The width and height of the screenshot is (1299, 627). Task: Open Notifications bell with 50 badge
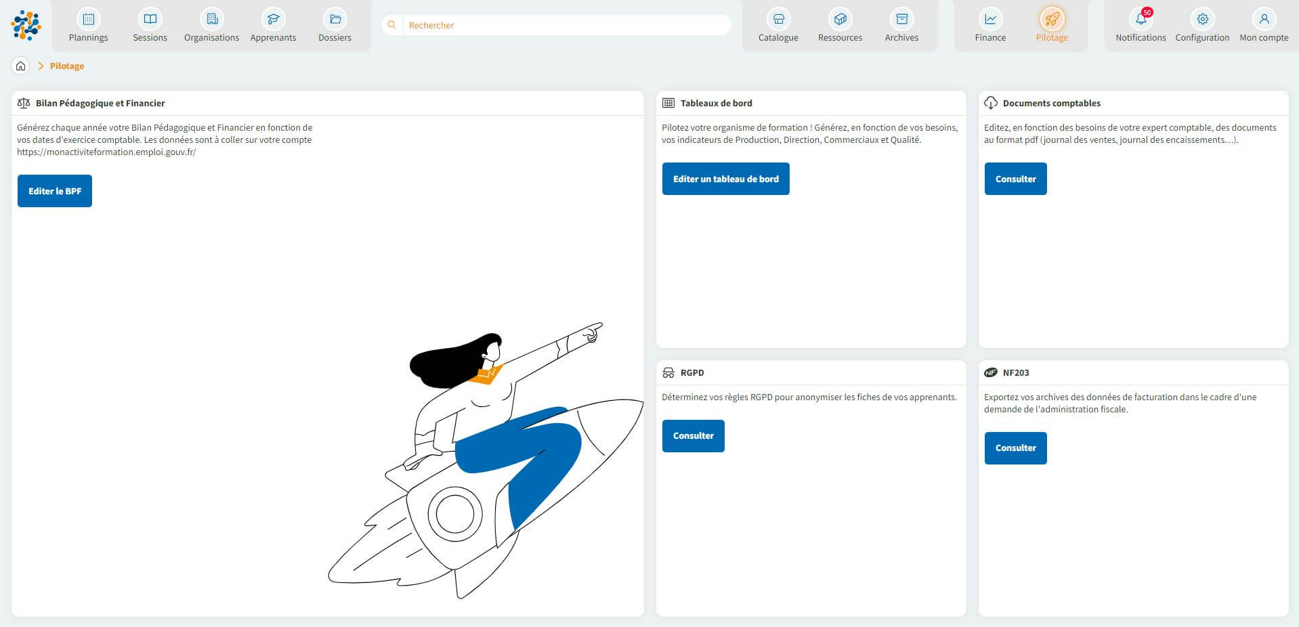(1141, 20)
